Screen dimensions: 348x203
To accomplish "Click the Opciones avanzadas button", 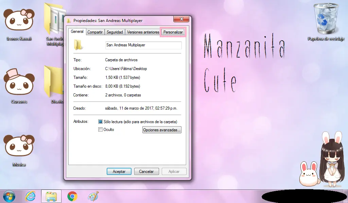I will (x=162, y=130).
